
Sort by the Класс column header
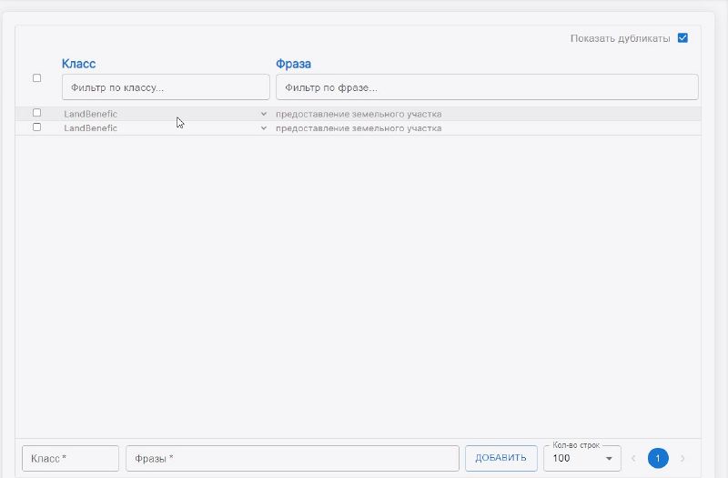click(x=79, y=64)
